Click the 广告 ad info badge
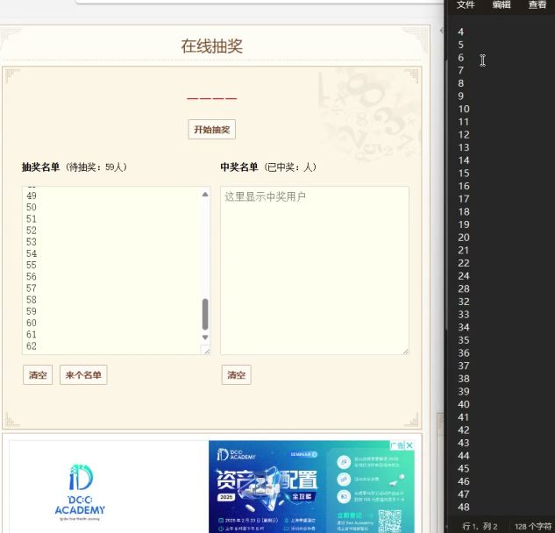Screen dimensions: 555x533 click(396, 446)
